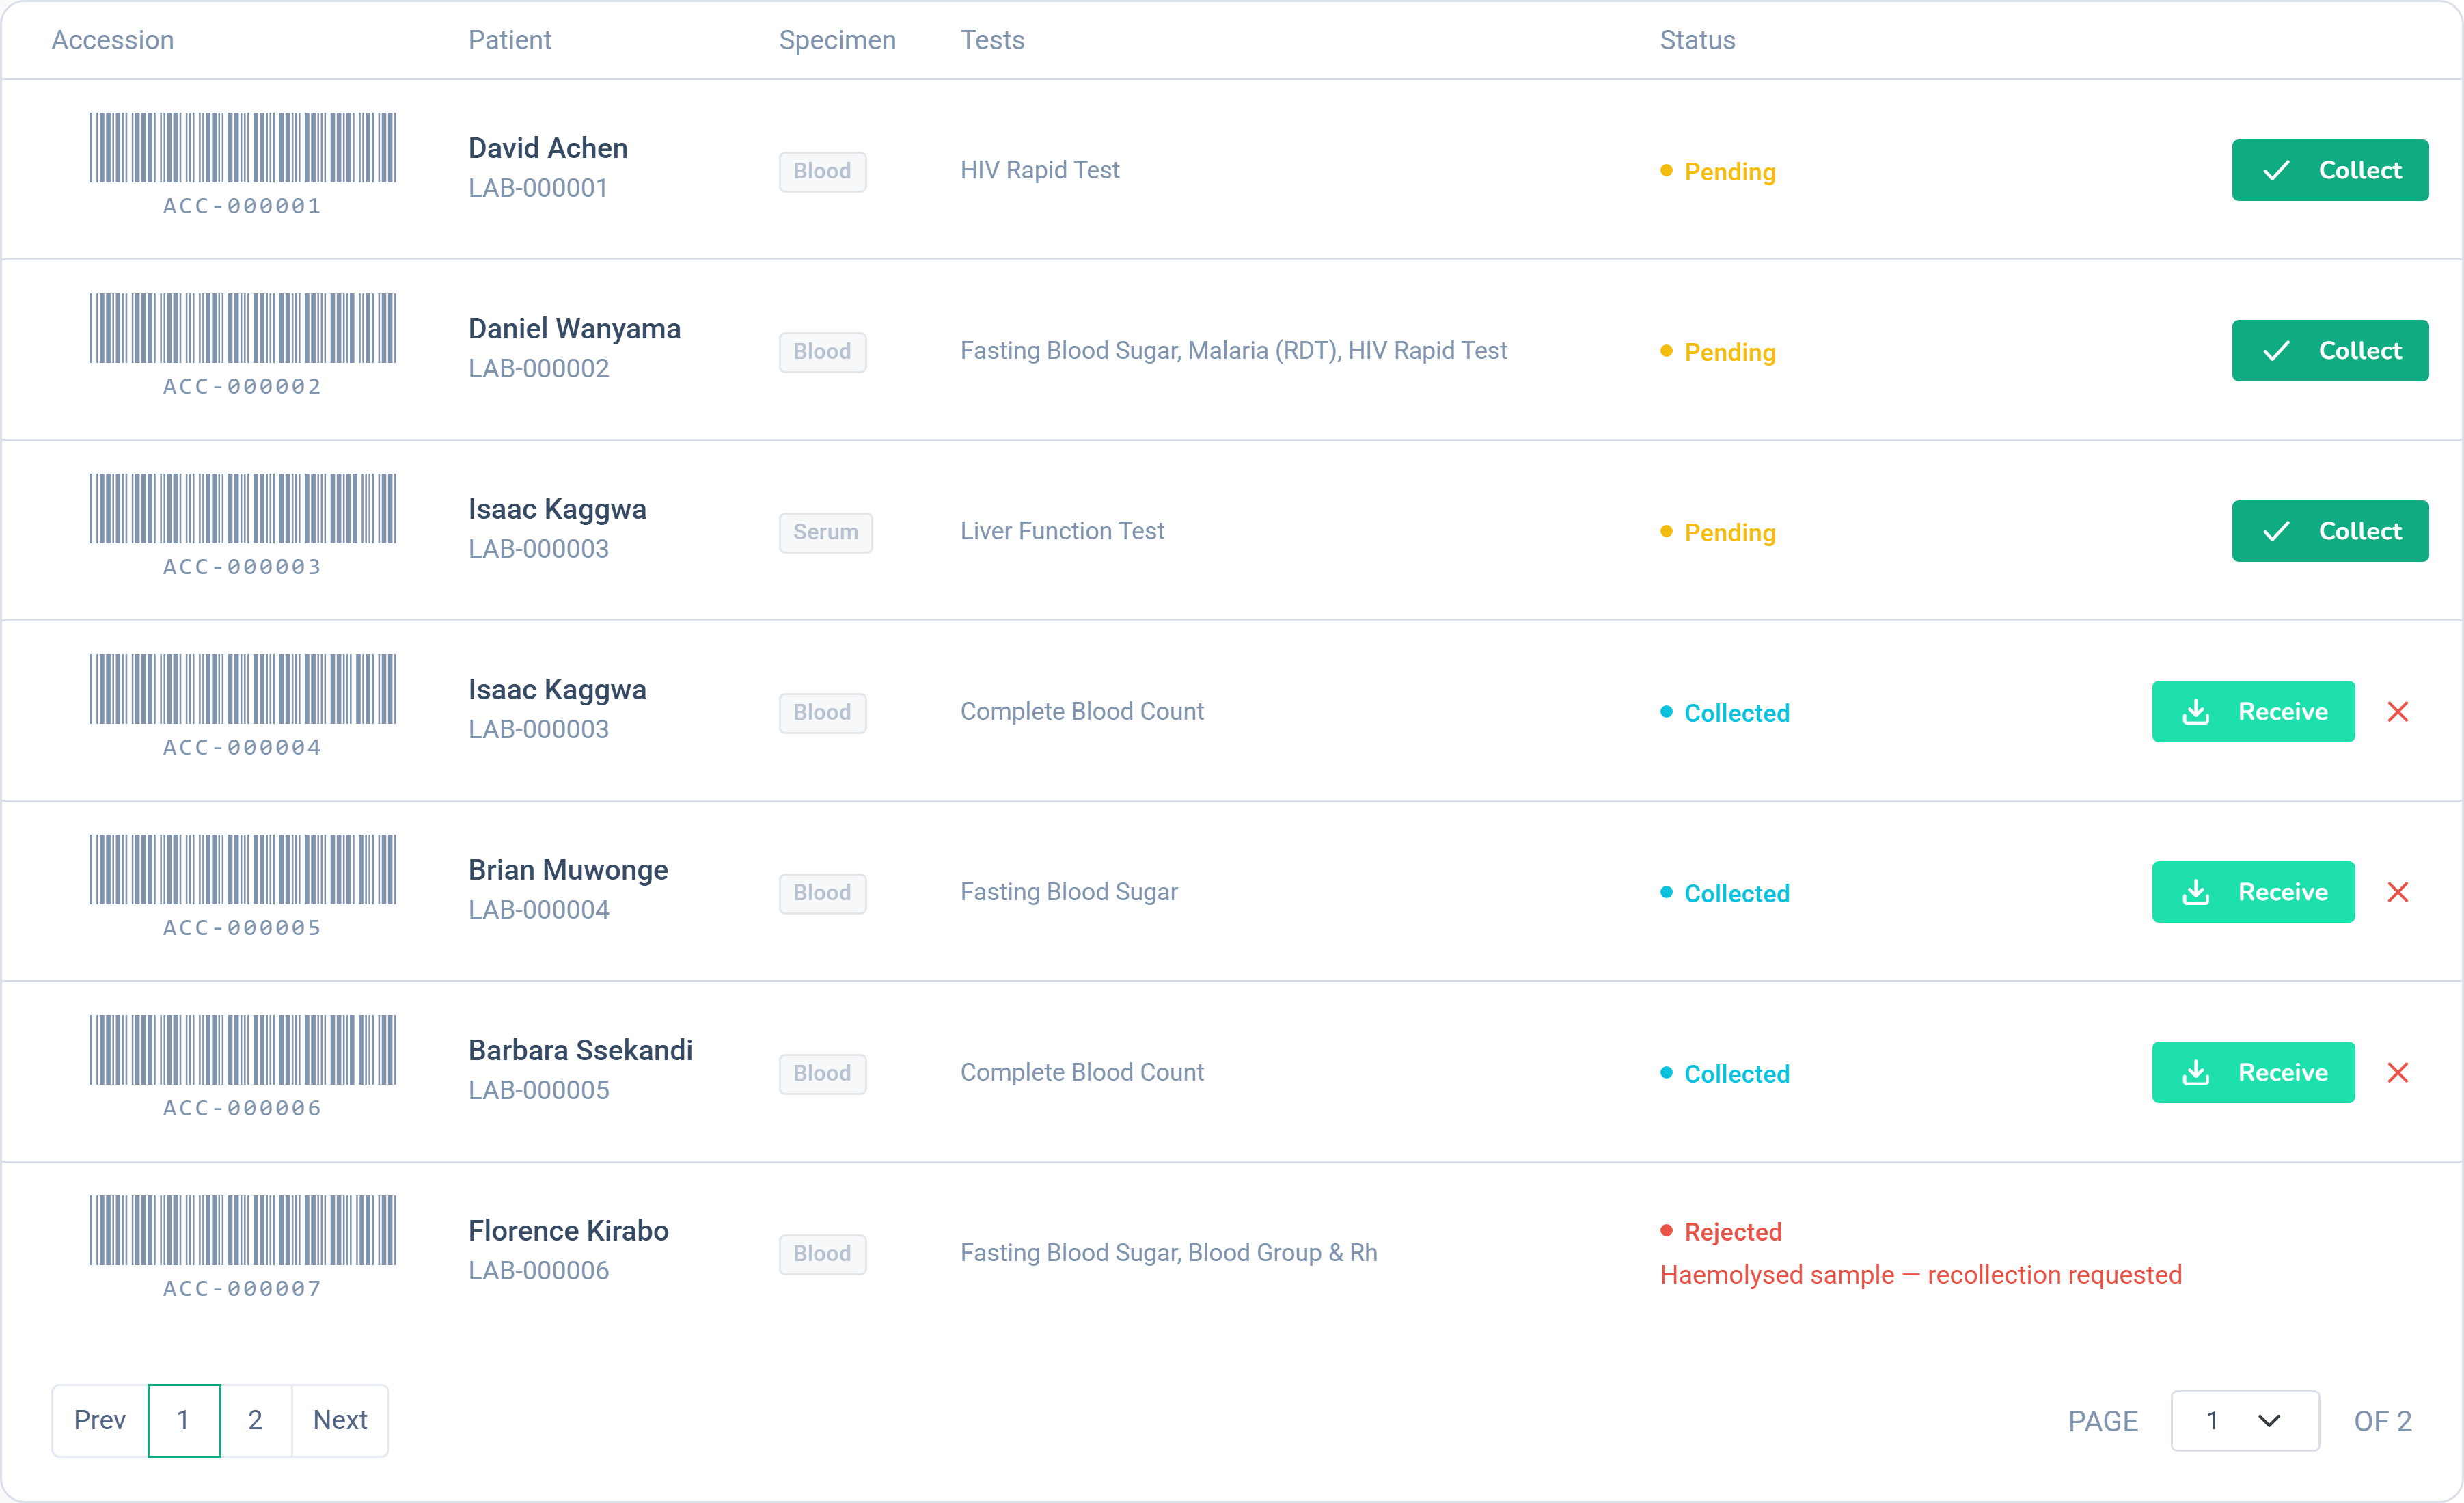Click Collect button for David Achen
The image size is (2464, 1503).
point(2329,170)
